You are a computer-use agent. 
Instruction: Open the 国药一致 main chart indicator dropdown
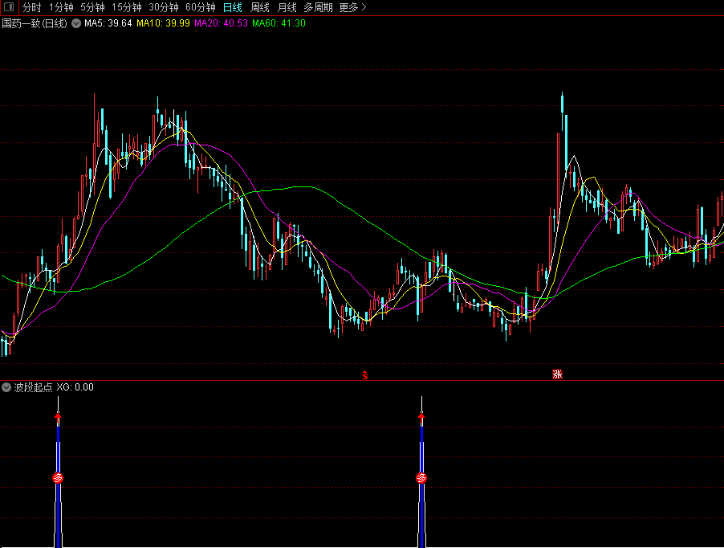tap(76, 23)
